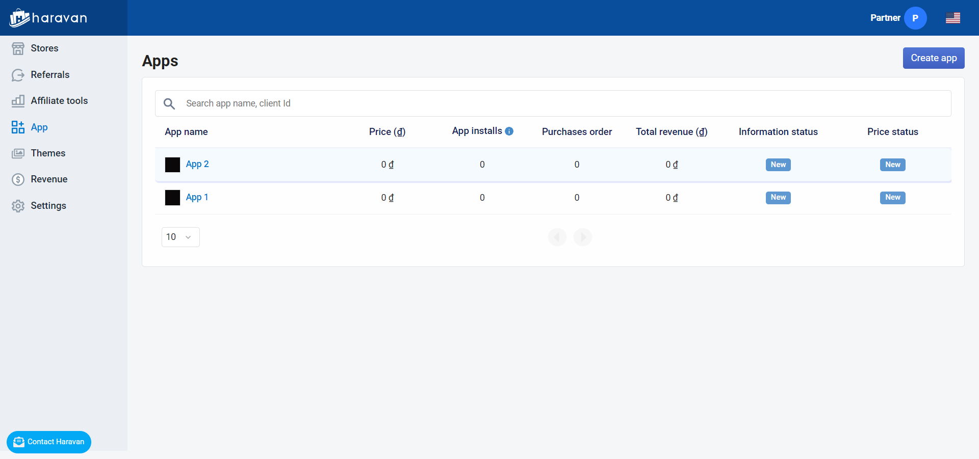Change language via US flag icon

(x=952, y=18)
